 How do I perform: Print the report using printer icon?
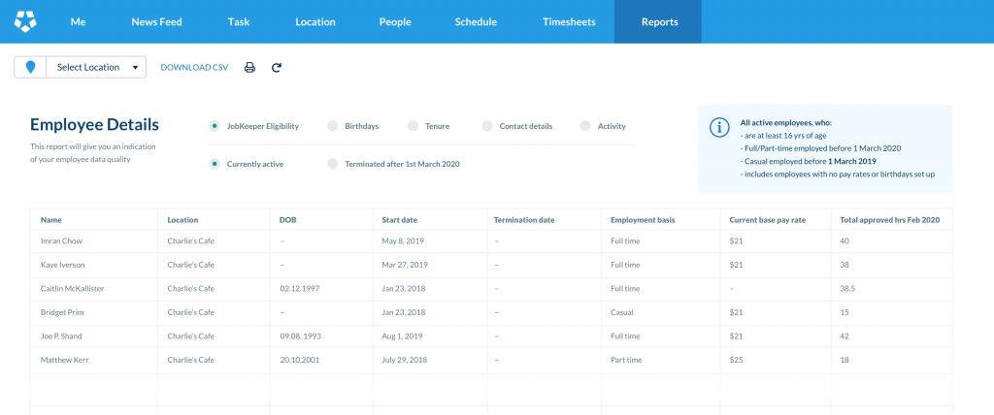249,67
